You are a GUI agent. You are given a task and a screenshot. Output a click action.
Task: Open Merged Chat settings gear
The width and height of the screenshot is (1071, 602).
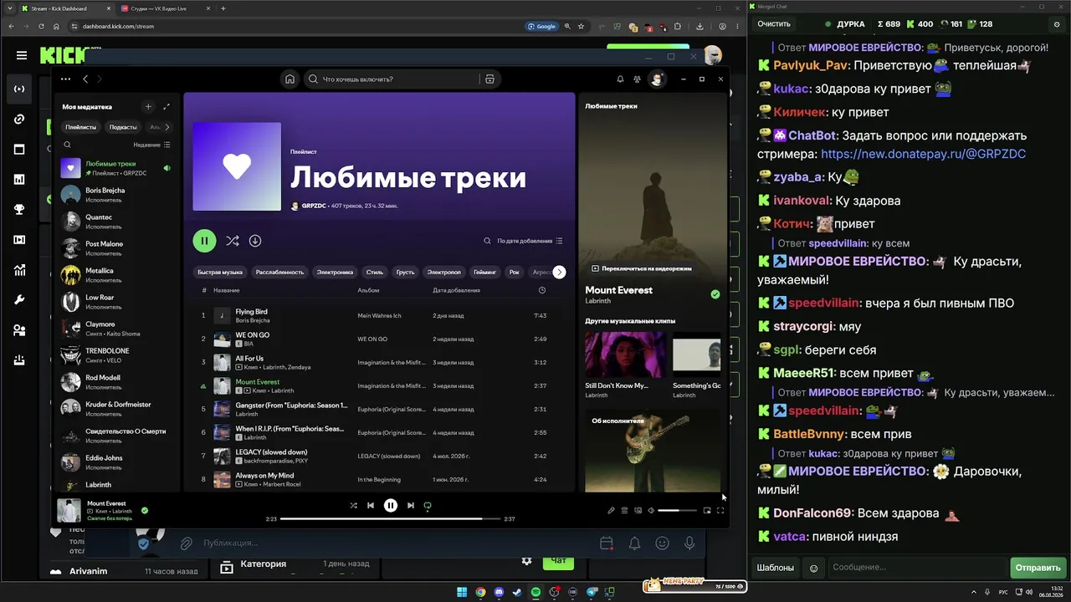1057,24
